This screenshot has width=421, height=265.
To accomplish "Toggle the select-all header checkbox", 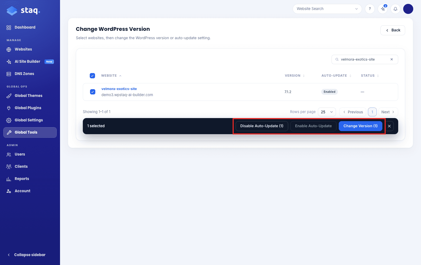I will (x=93, y=76).
